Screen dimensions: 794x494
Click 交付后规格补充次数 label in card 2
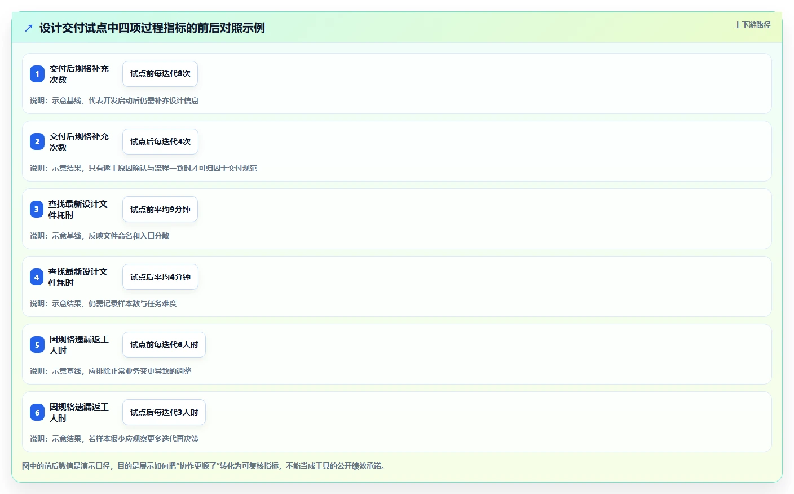tap(79, 142)
